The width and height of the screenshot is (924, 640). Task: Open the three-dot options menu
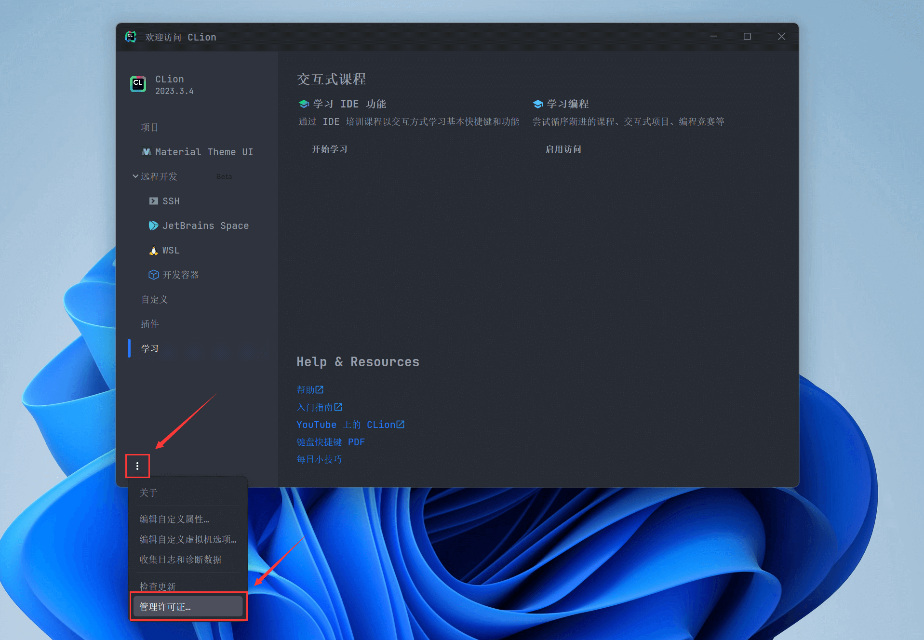pos(137,466)
